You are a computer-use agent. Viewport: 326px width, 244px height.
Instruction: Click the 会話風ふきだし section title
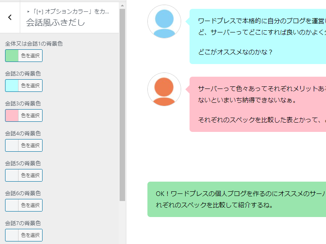click(x=56, y=22)
